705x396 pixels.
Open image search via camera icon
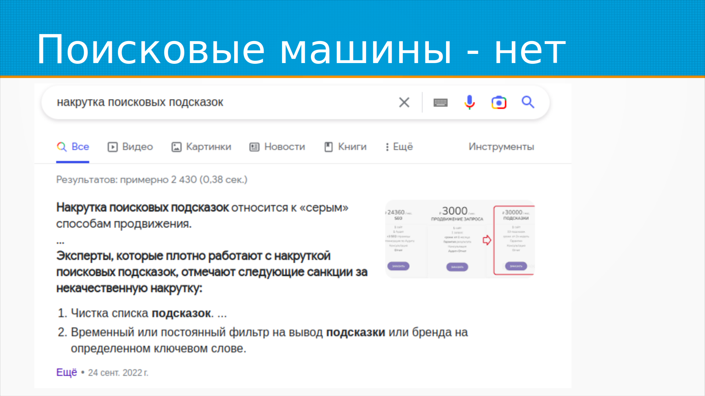point(499,103)
